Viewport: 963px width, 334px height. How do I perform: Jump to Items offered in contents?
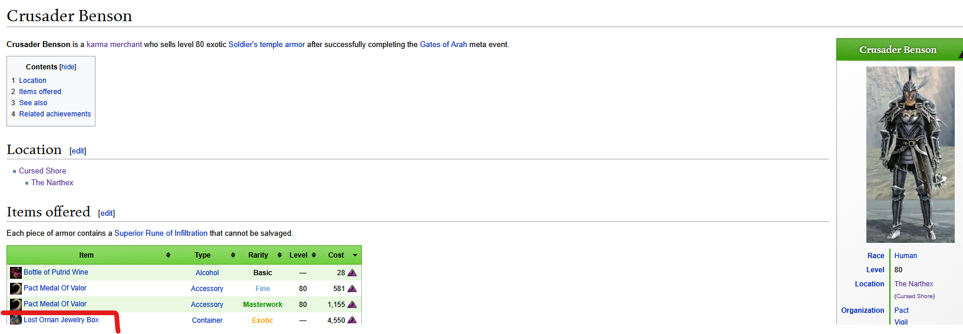(40, 92)
